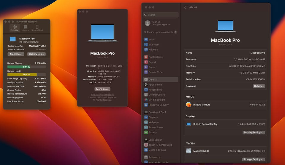Click the macOS Ventura logo icon
The width and height of the screenshot is (285, 165).
(189, 105)
